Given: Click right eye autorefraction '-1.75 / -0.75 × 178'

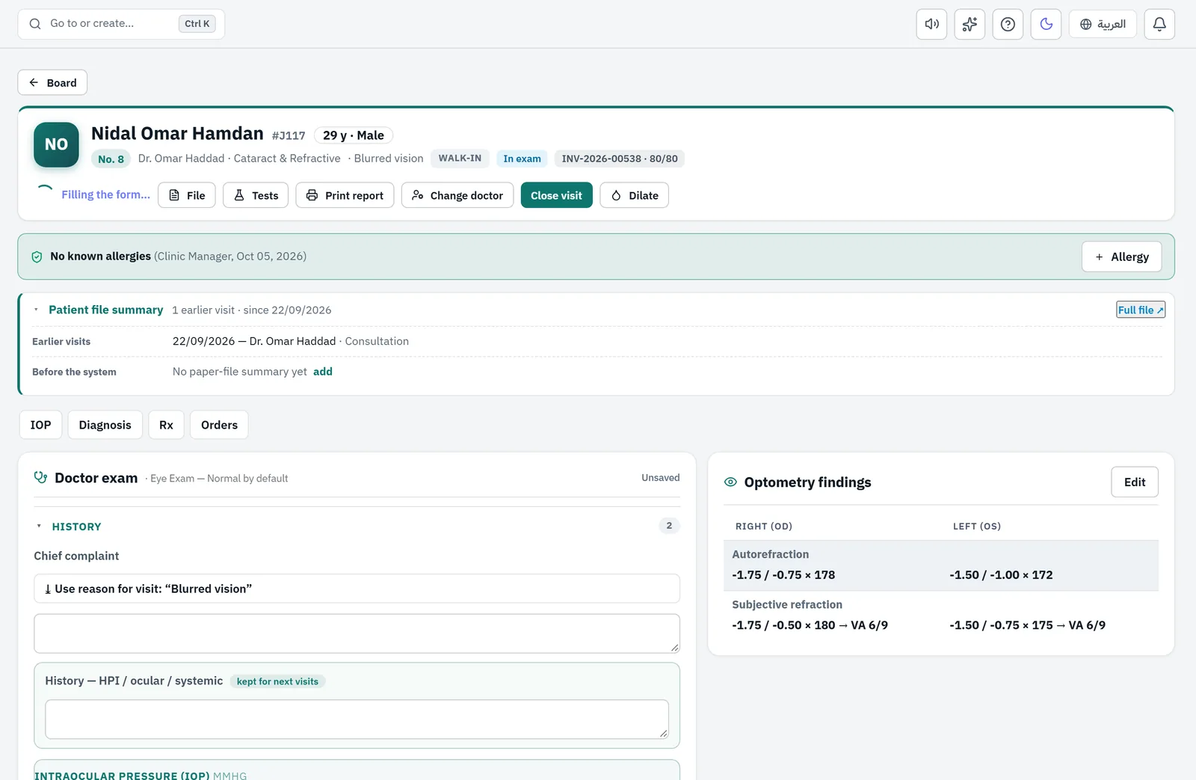Looking at the screenshot, I should (x=783, y=575).
